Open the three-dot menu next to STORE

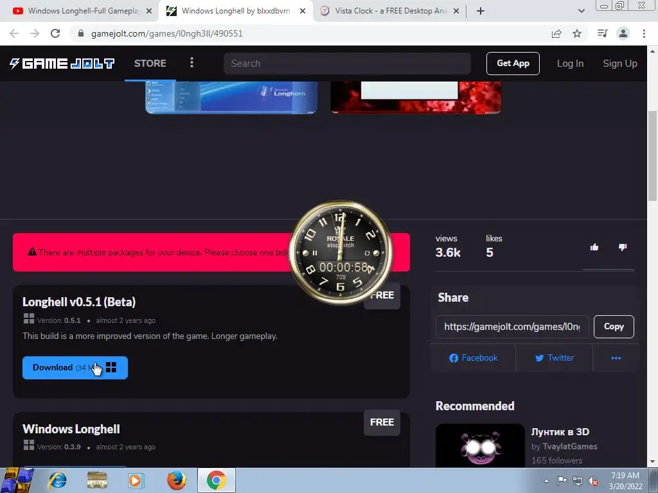191,63
